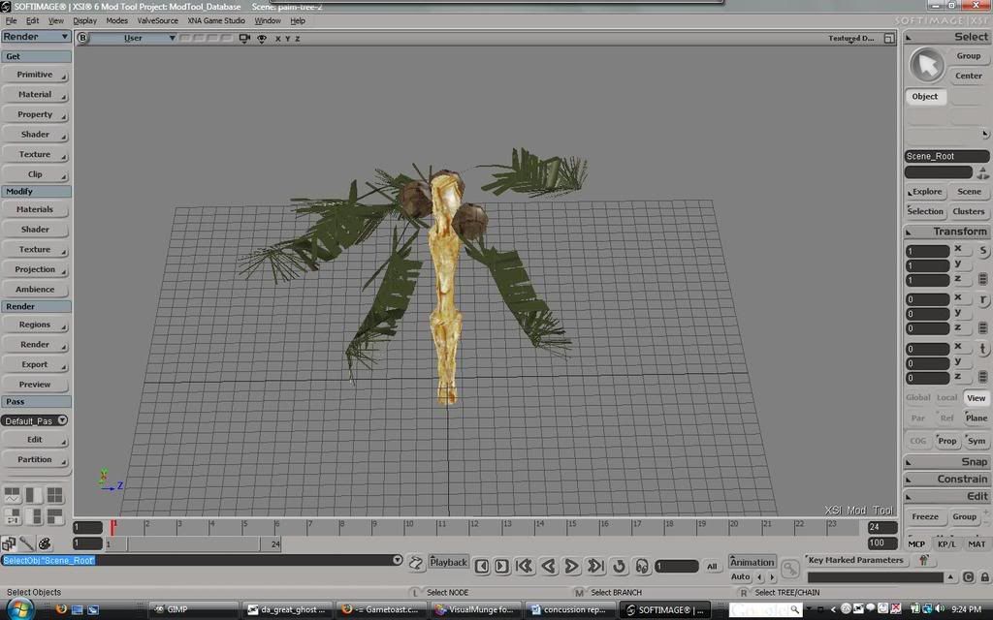Viewport: 993px width, 620px height.
Task: Toggle Prop proportional modeling
Action: 946,441
